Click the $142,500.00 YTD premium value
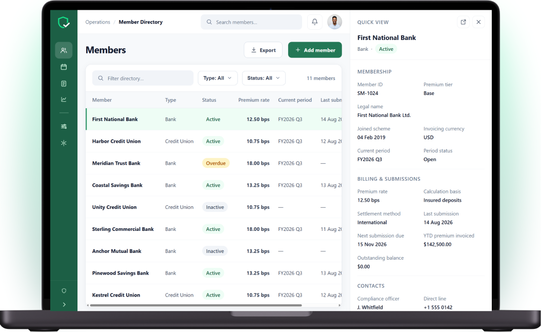 [x=437, y=244]
